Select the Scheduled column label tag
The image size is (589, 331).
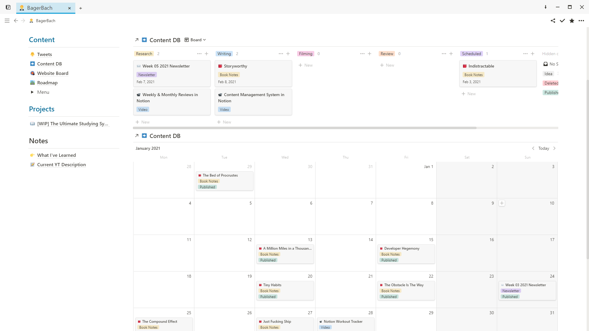(471, 54)
